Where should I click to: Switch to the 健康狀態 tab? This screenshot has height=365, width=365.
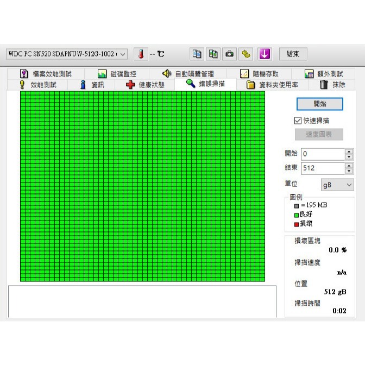(x=145, y=85)
